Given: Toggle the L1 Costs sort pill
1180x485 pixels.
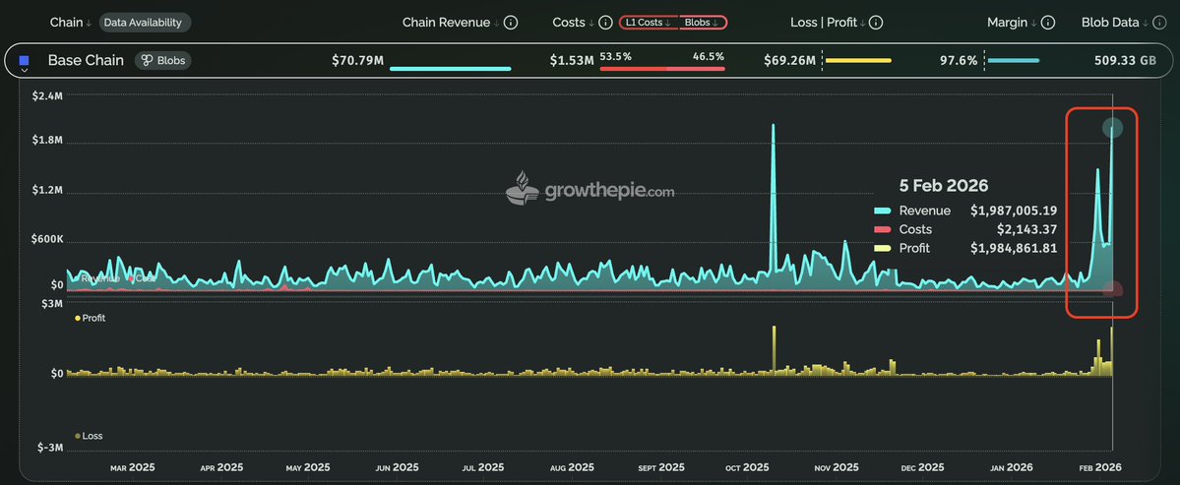Looking at the screenshot, I should click(x=648, y=23).
